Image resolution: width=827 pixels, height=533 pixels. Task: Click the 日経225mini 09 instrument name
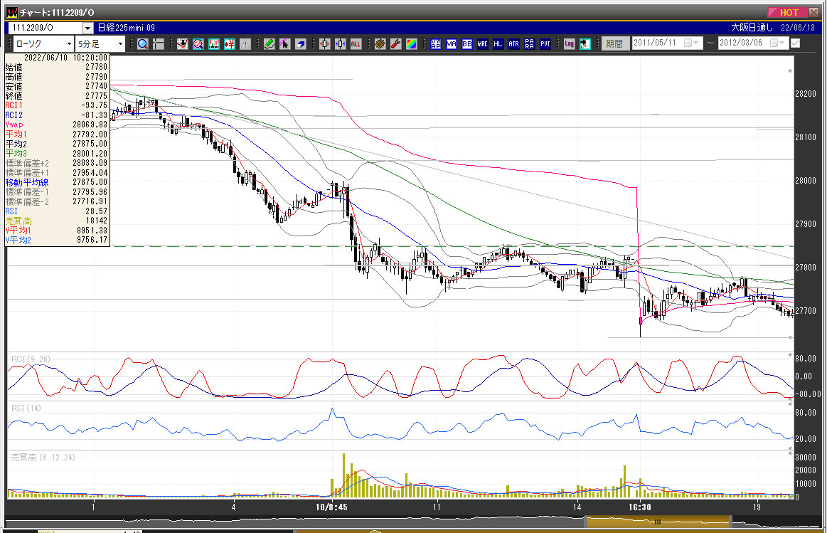pyautogui.click(x=126, y=28)
